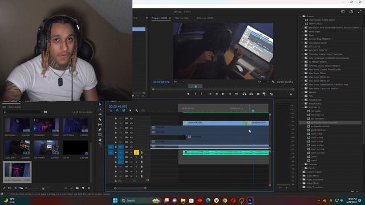Select the Pen tool

[x=100, y=130]
